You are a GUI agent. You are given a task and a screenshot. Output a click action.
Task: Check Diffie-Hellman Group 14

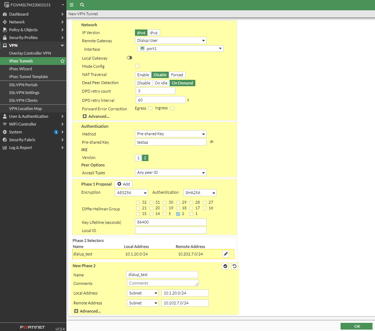(152, 214)
